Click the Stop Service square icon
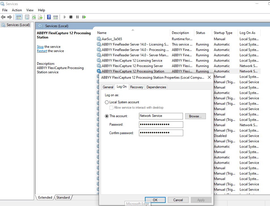This screenshot has width=270, height=206. (71, 17)
